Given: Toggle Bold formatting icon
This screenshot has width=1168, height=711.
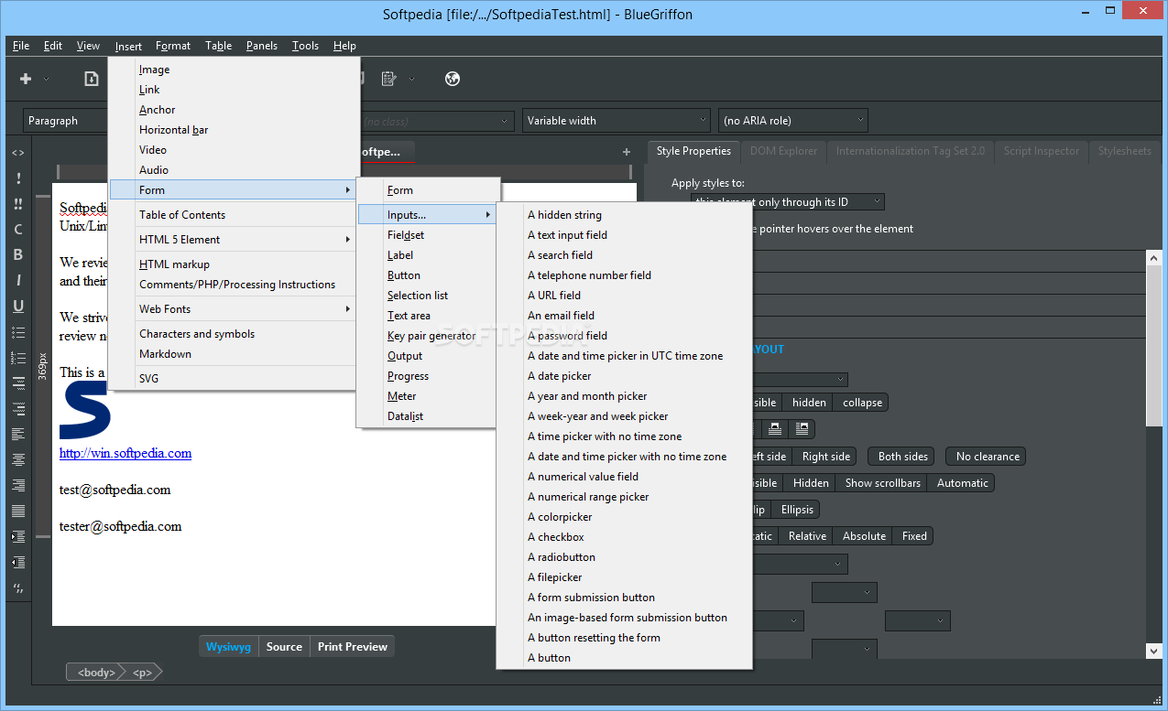Looking at the screenshot, I should point(18,255).
